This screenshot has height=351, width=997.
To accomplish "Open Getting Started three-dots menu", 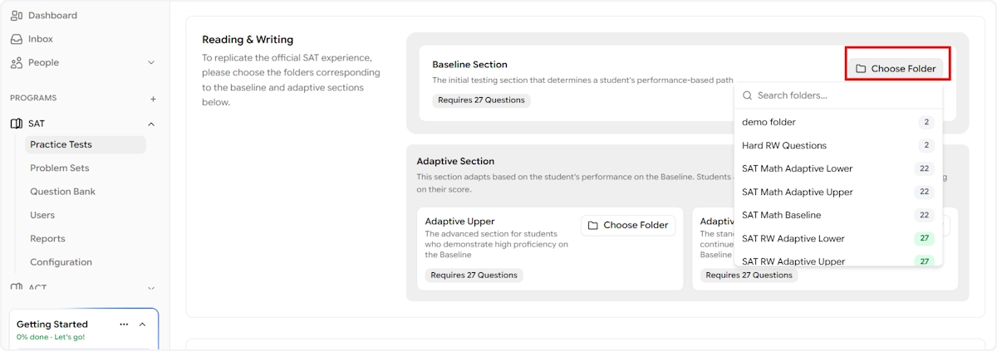I will click(124, 324).
